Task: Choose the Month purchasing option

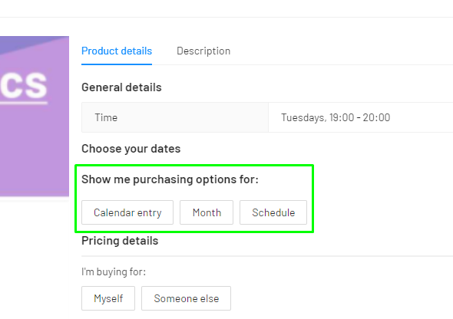Action: click(207, 212)
